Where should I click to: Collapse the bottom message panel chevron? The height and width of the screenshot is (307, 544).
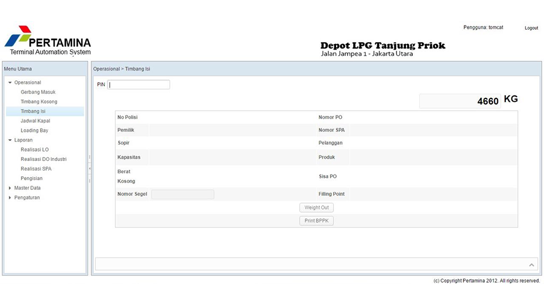pyautogui.click(x=532, y=265)
